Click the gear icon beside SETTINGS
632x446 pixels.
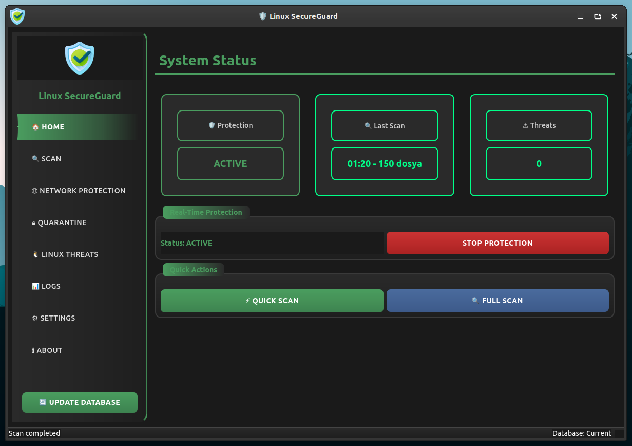[x=35, y=318]
